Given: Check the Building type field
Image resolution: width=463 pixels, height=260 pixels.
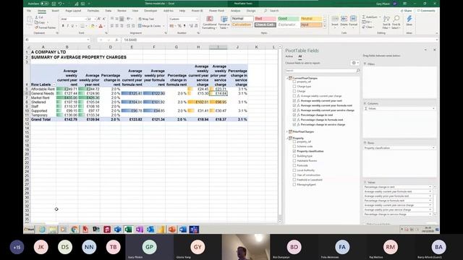Looking at the screenshot, I should pyautogui.click(x=294, y=156).
